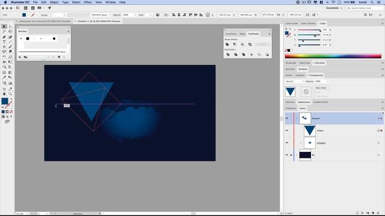
Task: Open the Effect menu
Action: [x=88, y=2]
